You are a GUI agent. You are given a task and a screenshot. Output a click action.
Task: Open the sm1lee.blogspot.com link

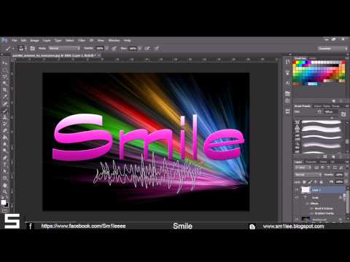point(293,226)
